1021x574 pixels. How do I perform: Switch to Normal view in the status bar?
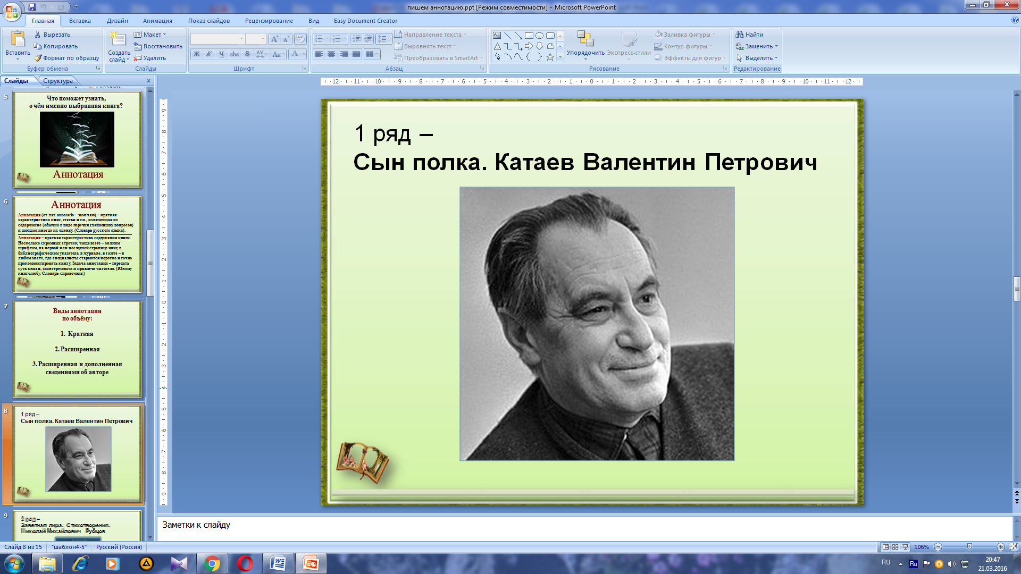[885, 547]
